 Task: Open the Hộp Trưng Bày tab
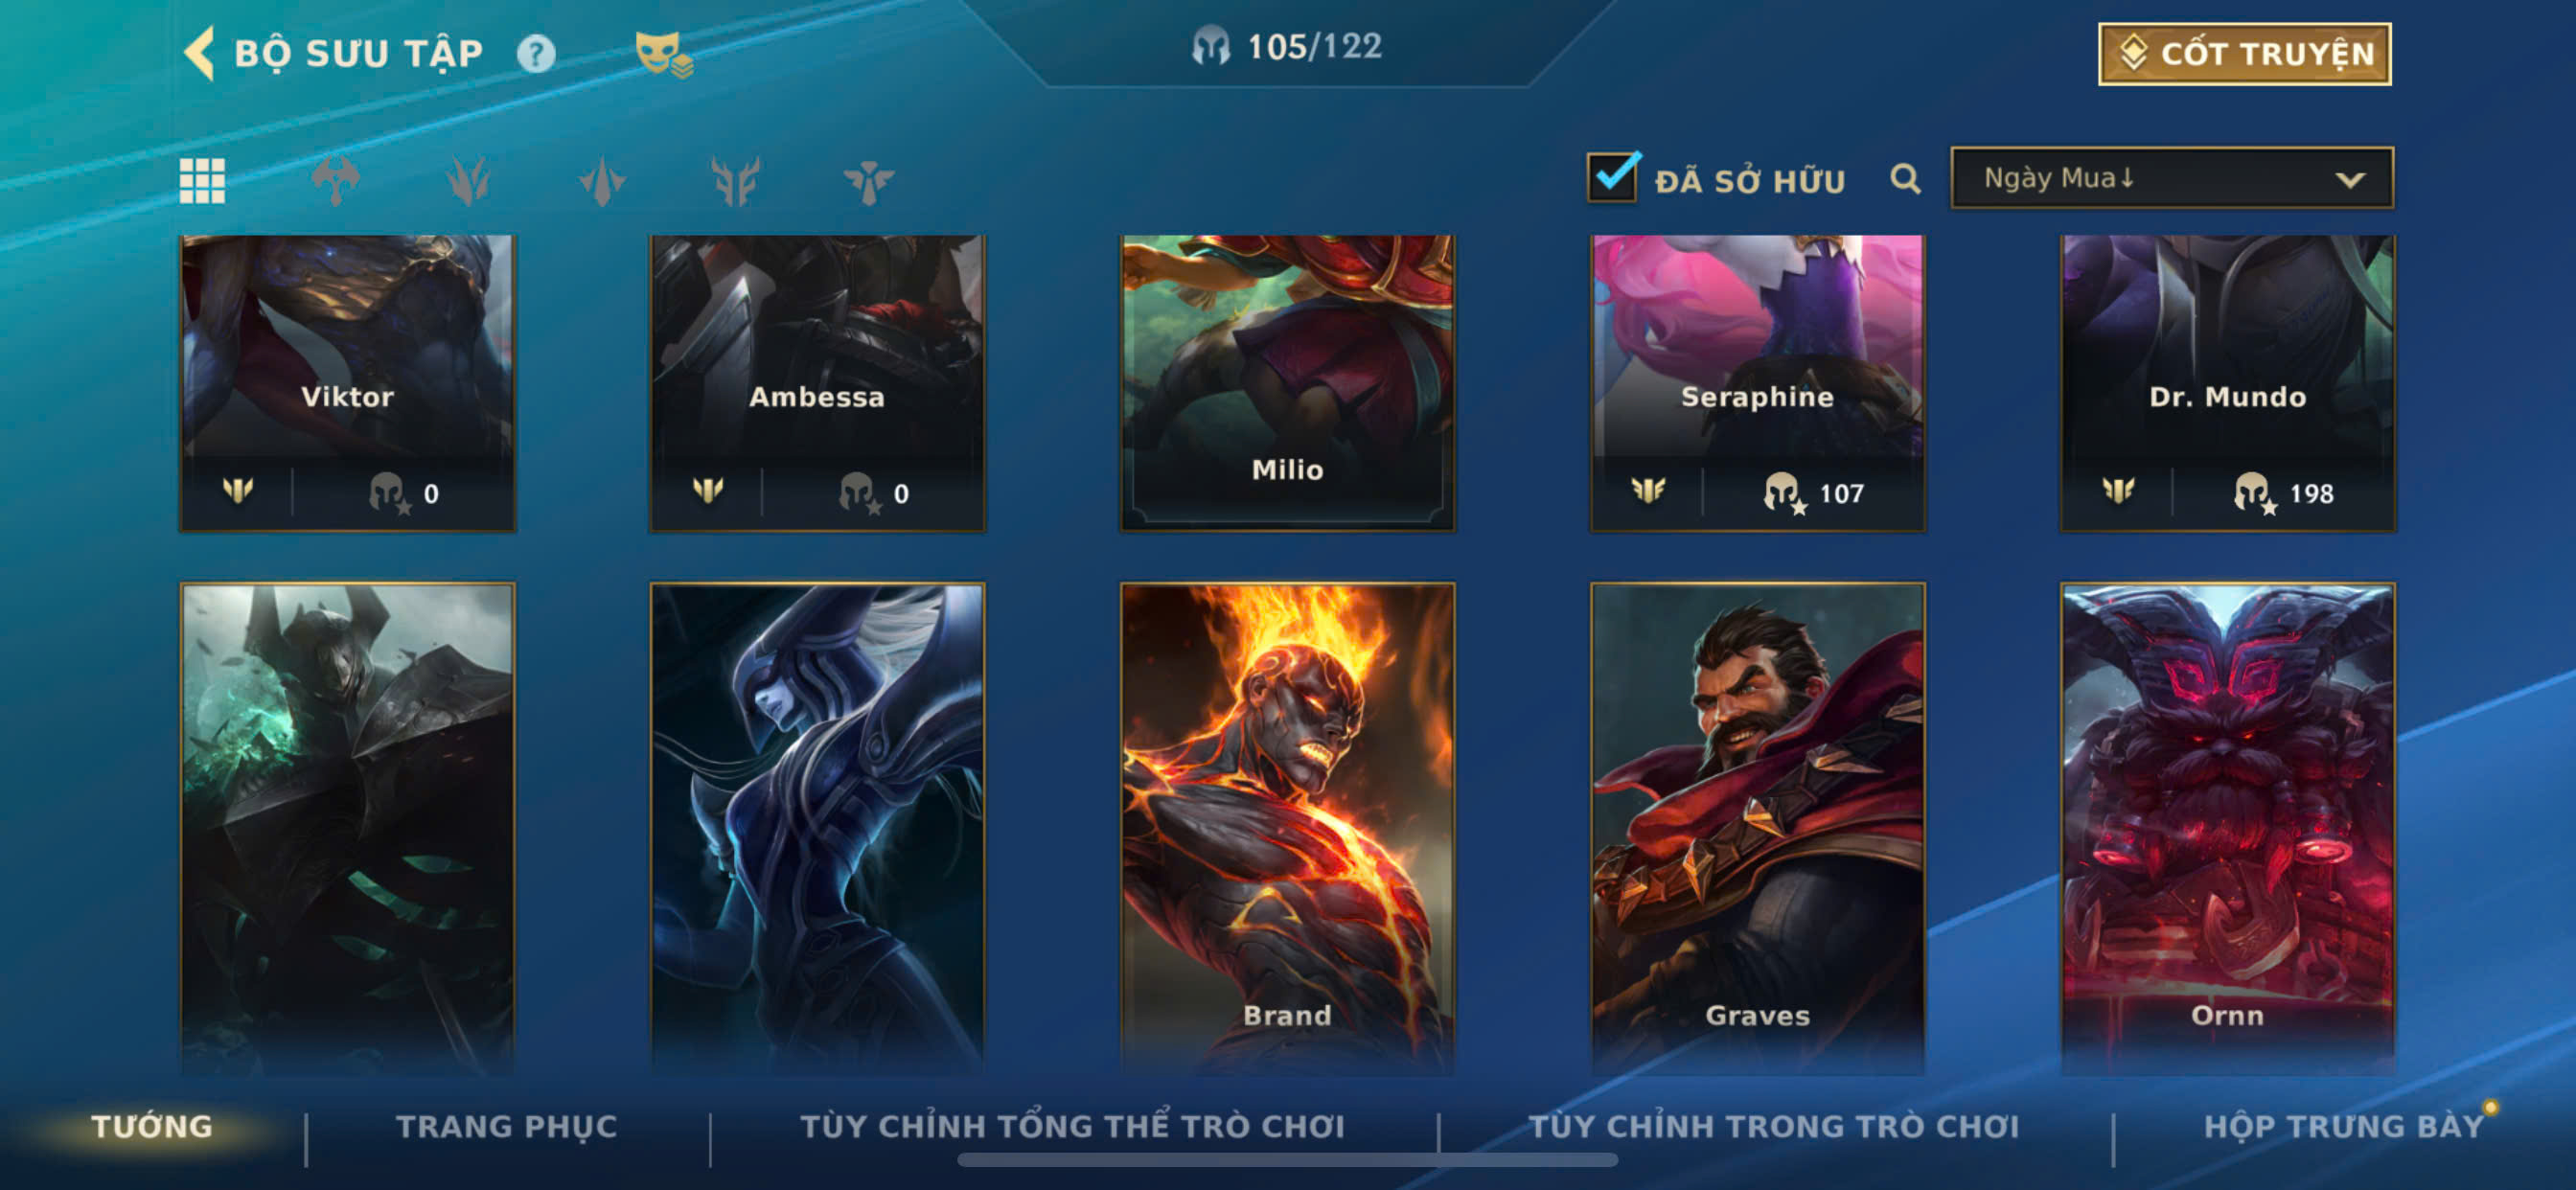click(x=2343, y=1126)
